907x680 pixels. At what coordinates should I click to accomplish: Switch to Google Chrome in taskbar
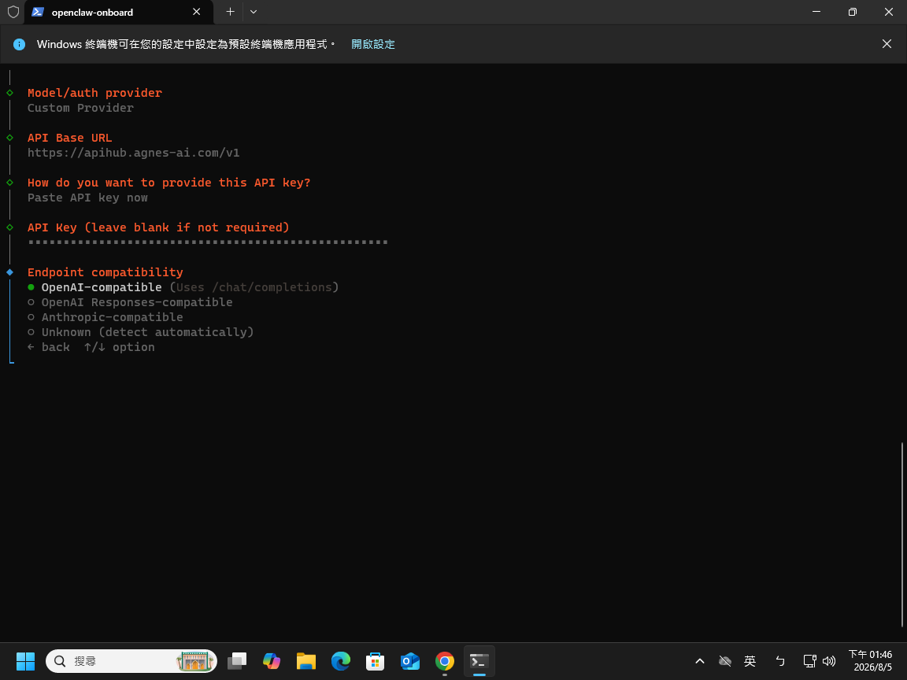[445, 661]
